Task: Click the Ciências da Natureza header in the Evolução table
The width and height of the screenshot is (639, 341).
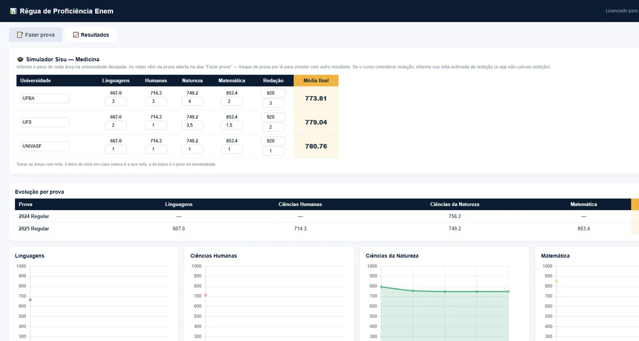Action: (455, 204)
